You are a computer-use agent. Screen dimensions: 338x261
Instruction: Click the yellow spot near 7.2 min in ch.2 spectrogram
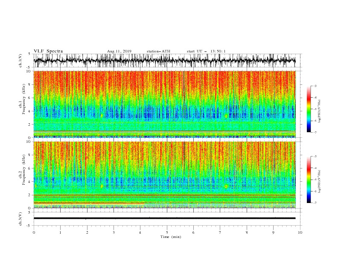click(226, 186)
